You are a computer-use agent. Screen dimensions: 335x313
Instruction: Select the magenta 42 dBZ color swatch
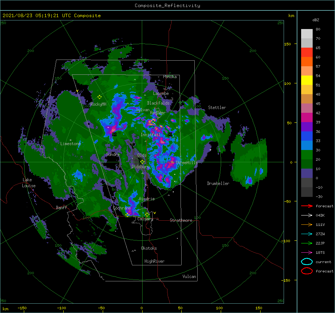307,118
